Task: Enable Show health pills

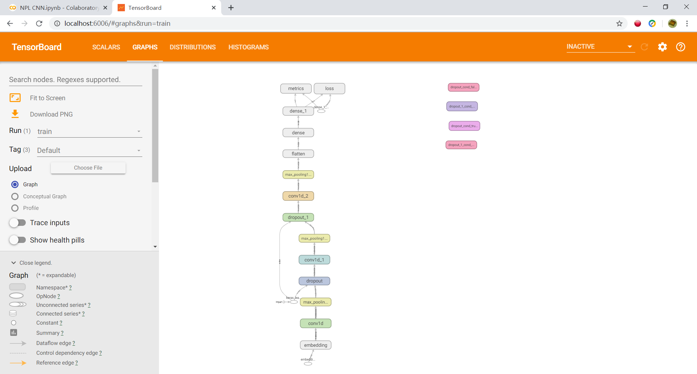Action: [x=17, y=240]
